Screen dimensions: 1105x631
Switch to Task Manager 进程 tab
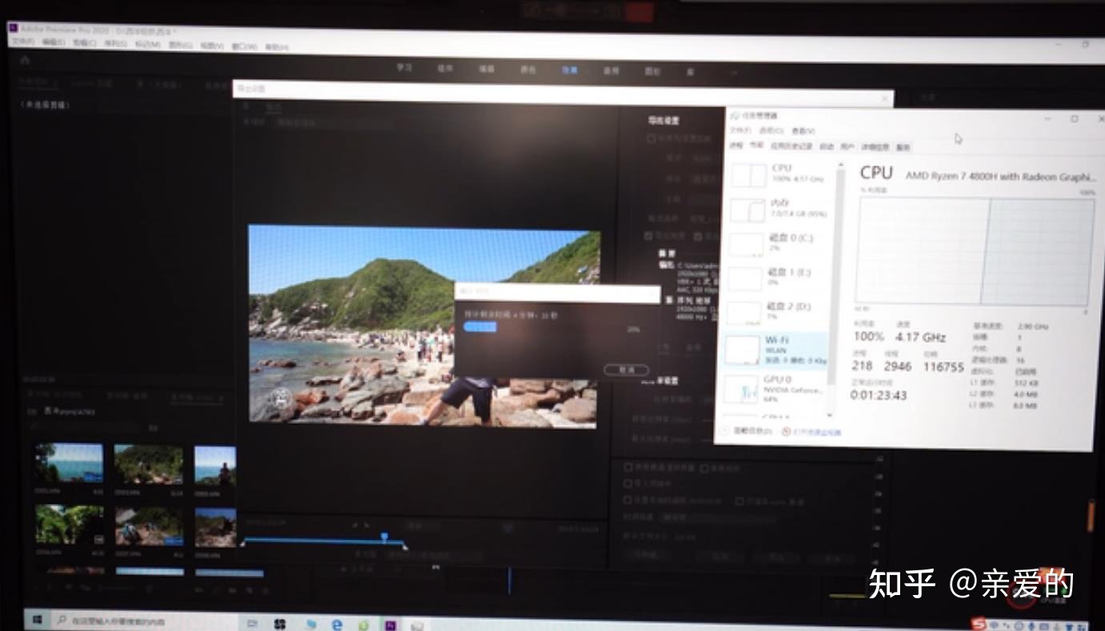tap(736, 145)
